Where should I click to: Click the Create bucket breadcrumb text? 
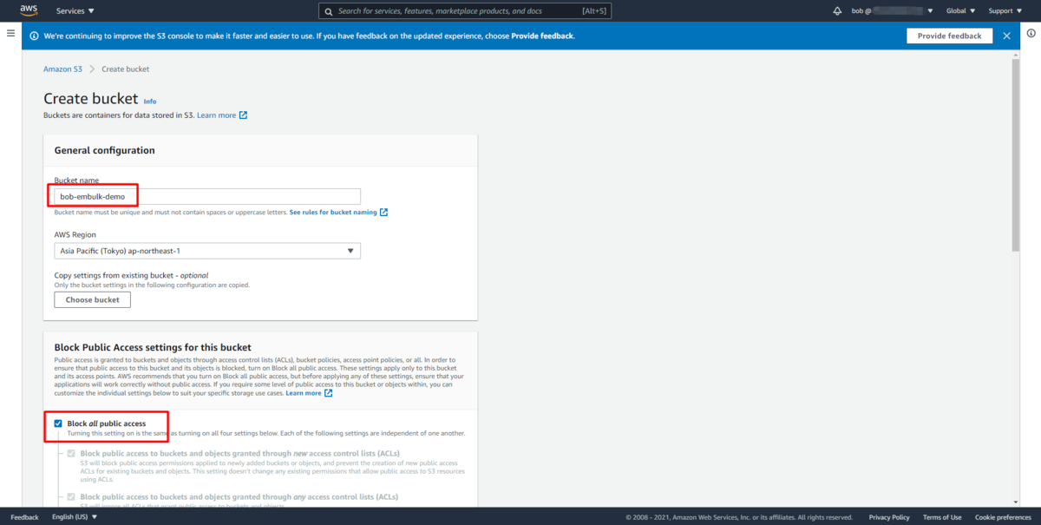126,69
